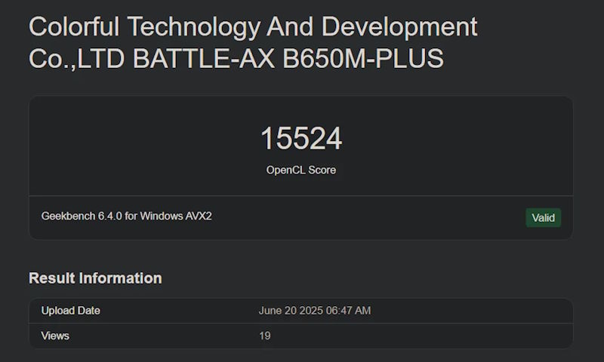Click the word Colorful in the title
This screenshot has height=362, width=604.
tap(74, 27)
